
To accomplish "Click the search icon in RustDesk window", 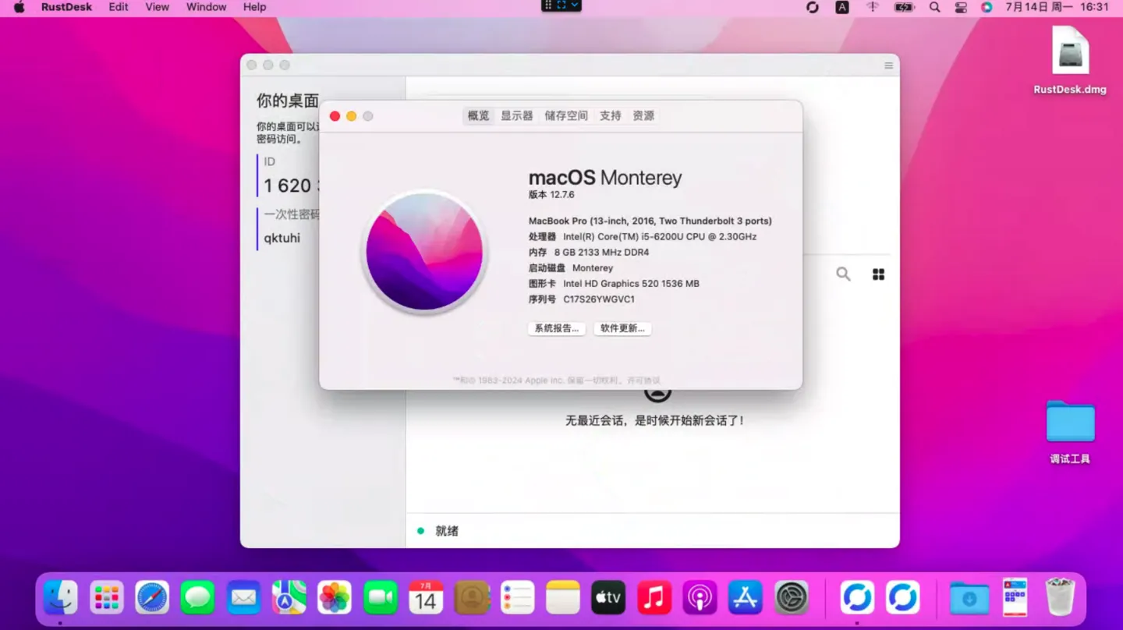I will click(843, 274).
